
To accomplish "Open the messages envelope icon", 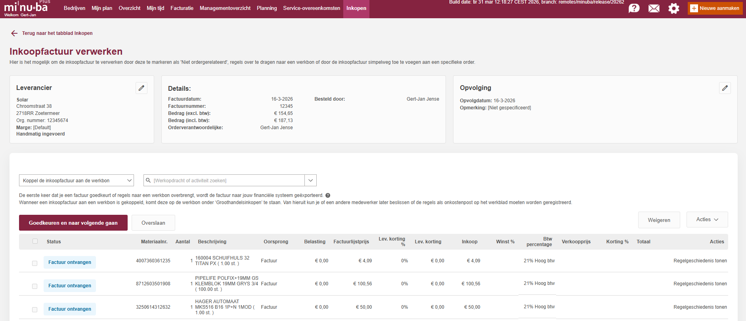I will [654, 8].
